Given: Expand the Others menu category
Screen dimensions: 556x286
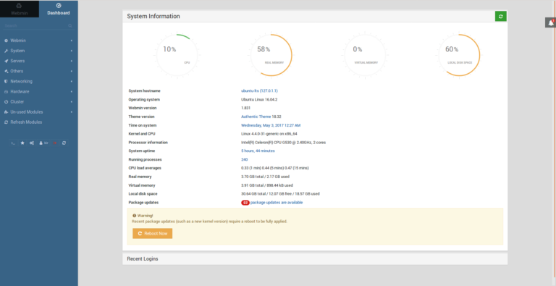Looking at the screenshot, I should [x=39, y=71].
